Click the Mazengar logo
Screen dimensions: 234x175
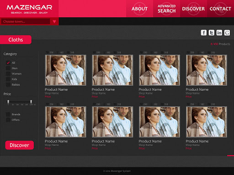pos(29,9)
